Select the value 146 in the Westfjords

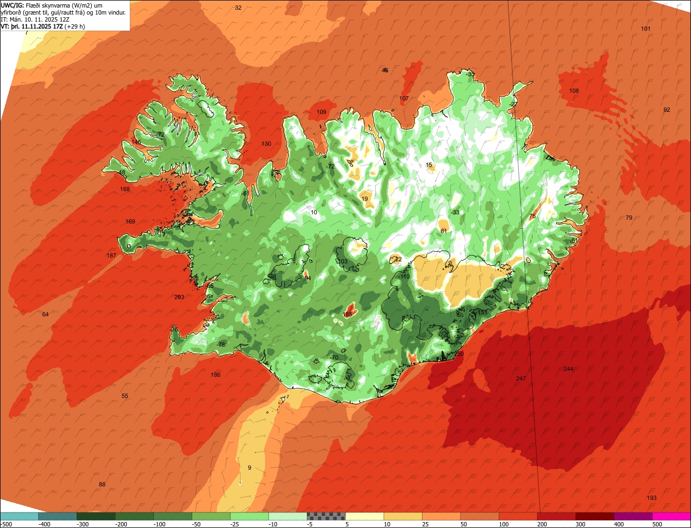136,142
